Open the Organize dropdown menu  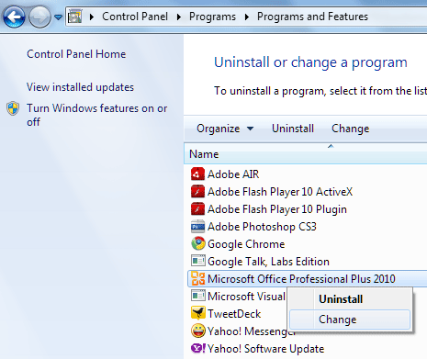[x=225, y=129]
